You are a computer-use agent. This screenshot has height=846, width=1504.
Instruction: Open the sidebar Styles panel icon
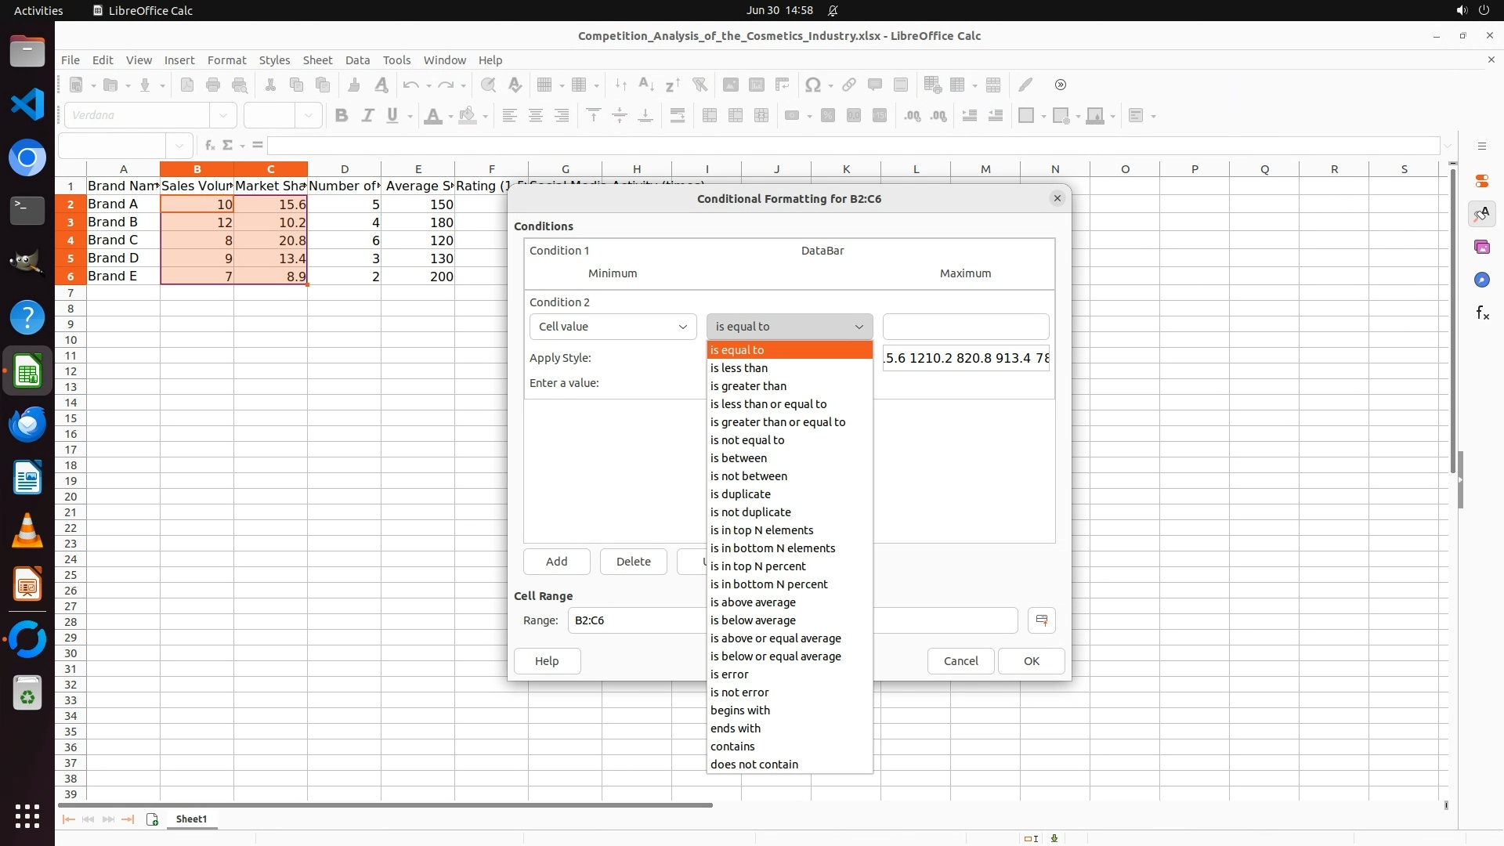1481,214
